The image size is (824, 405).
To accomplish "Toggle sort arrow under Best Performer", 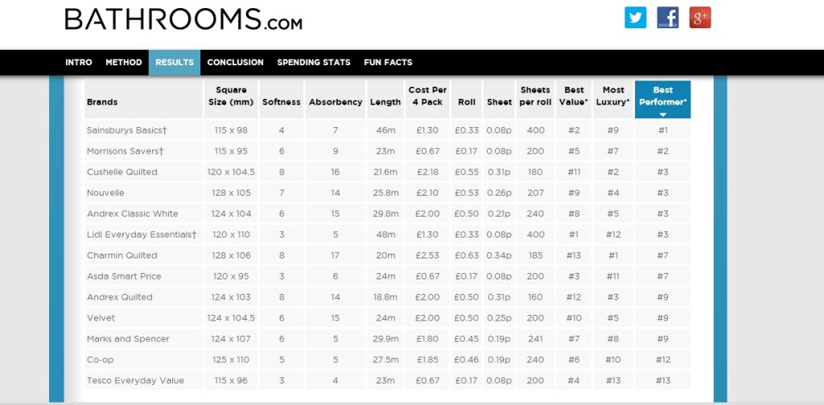I will point(663,114).
